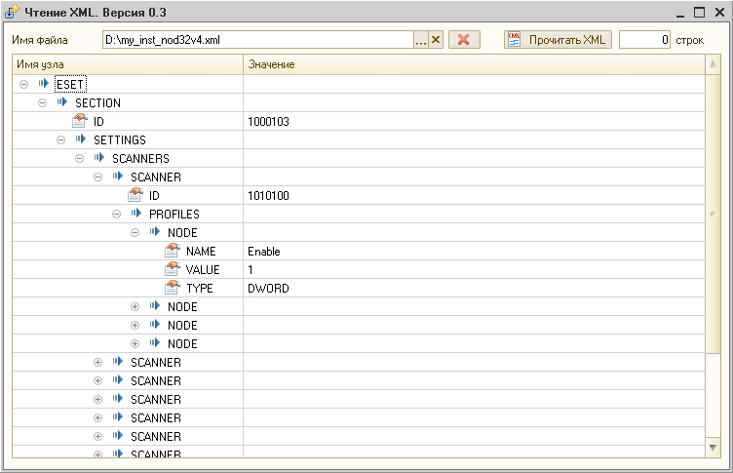Viewport: 733px width, 473px height.
Task: Click value 1 in VALUE row
Action: click(x=251, y=270)
